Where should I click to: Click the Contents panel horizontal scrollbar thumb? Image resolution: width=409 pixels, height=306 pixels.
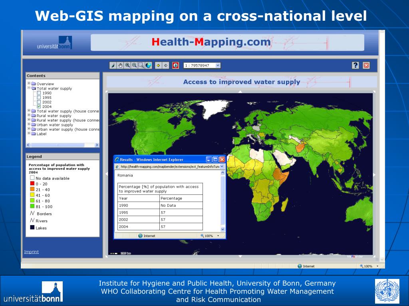coord(57,145)
